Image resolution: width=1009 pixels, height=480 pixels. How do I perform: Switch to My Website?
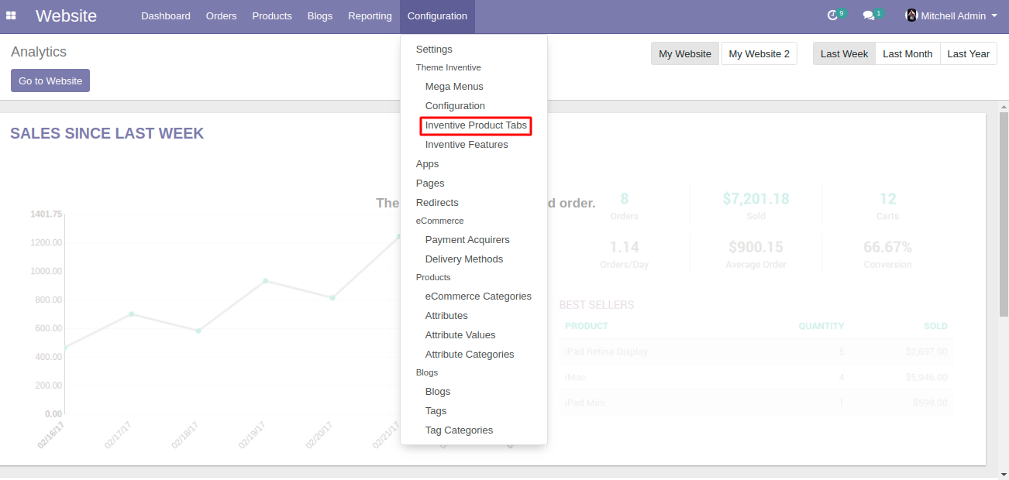[685, 53]
